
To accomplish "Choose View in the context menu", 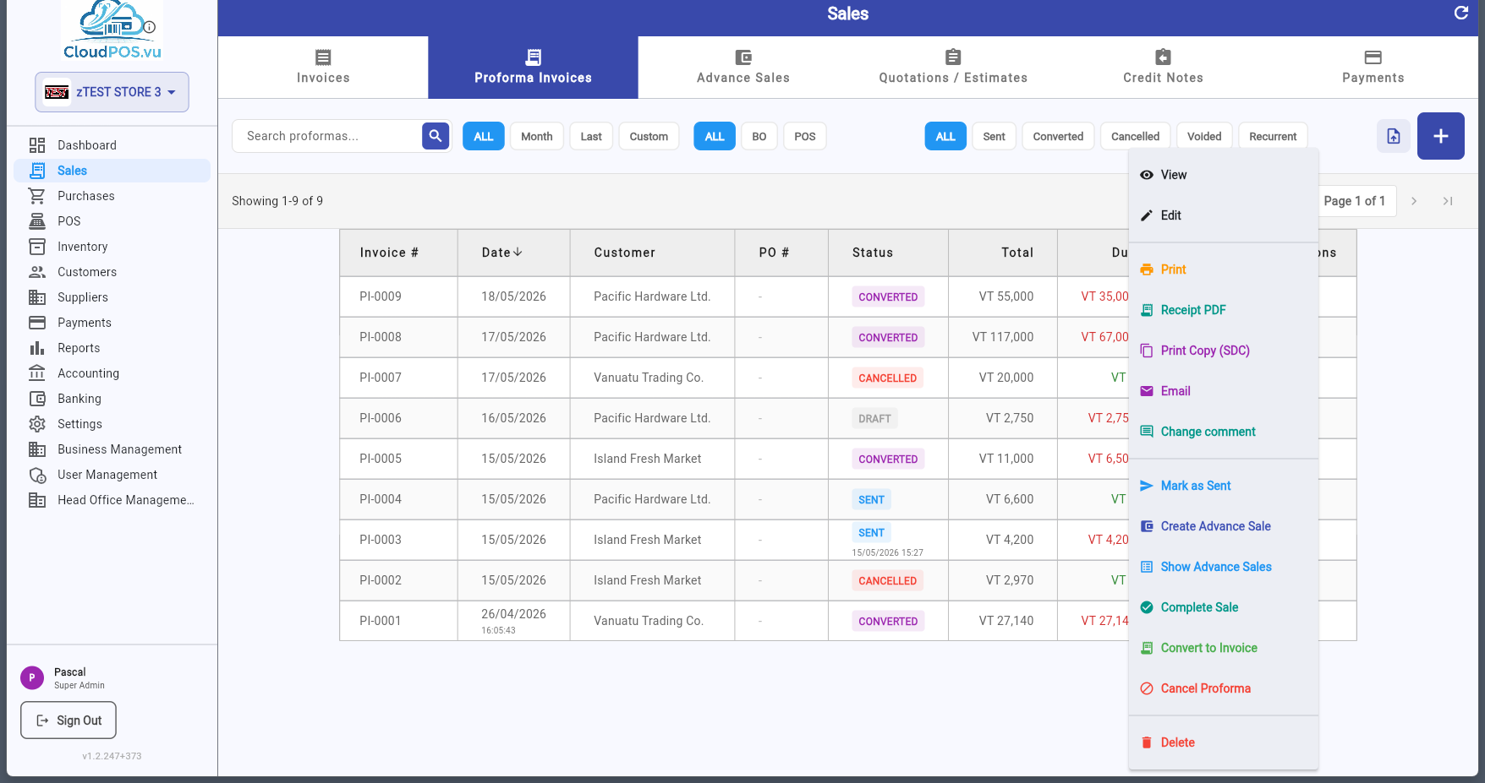I will point(1223,175).
